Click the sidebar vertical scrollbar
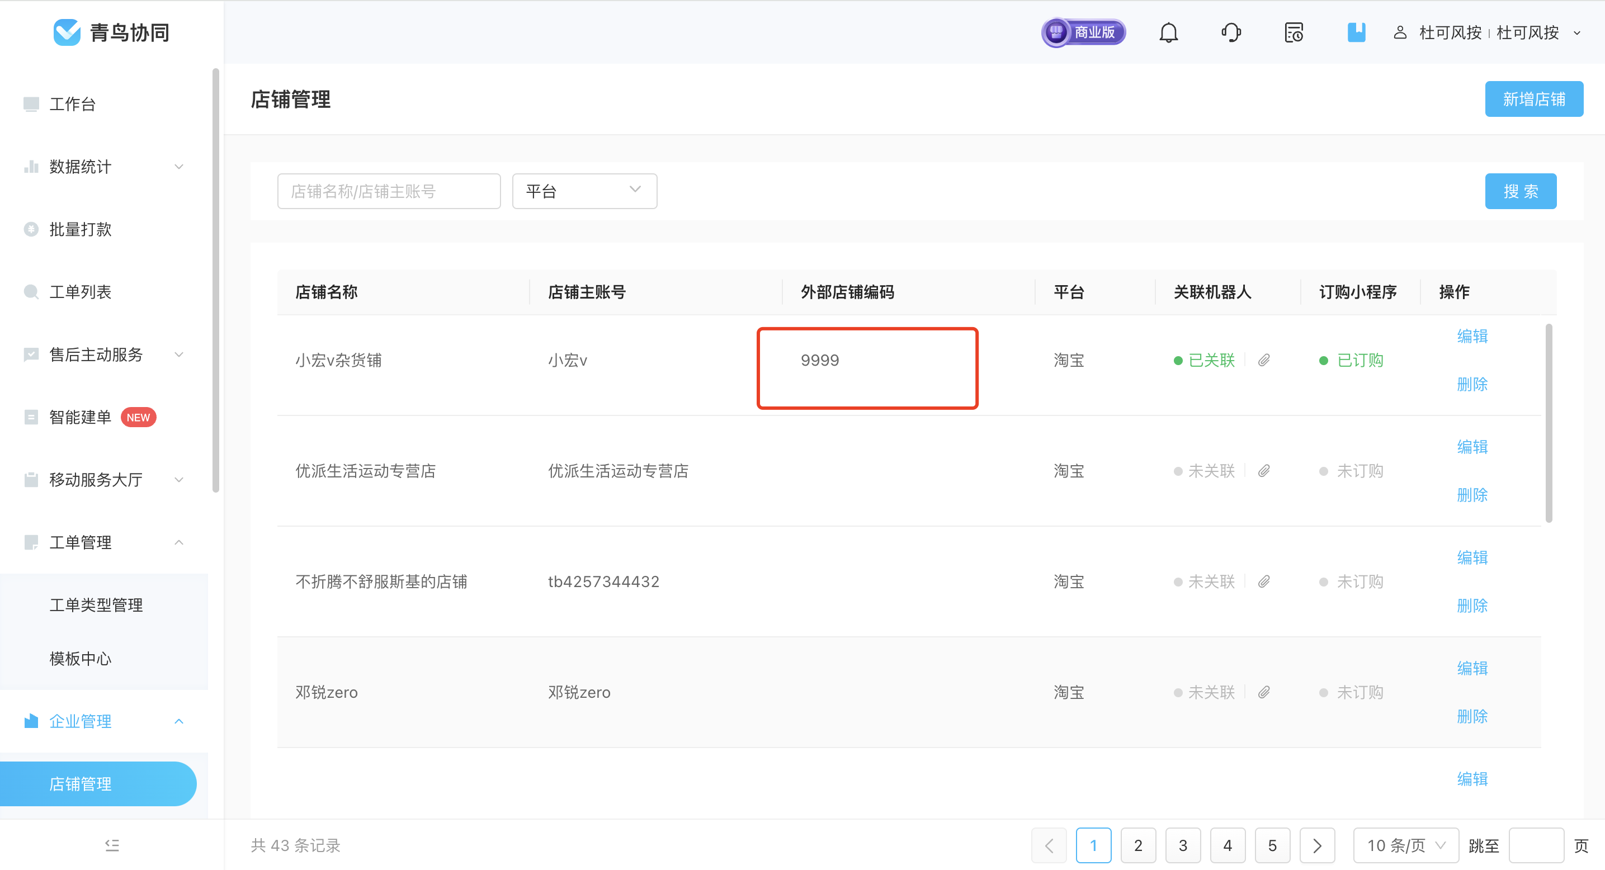The width and height of the screenshot is (1605, 870). pos(215,280)
